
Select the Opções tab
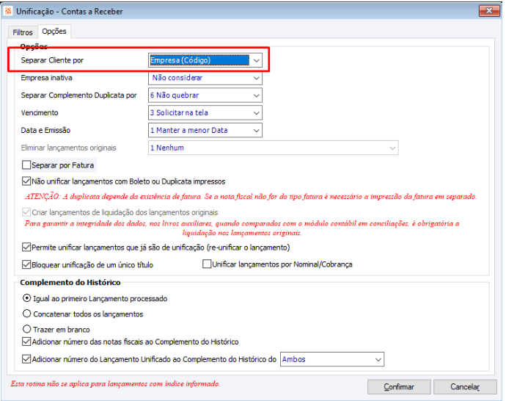[x=54, y=32]
